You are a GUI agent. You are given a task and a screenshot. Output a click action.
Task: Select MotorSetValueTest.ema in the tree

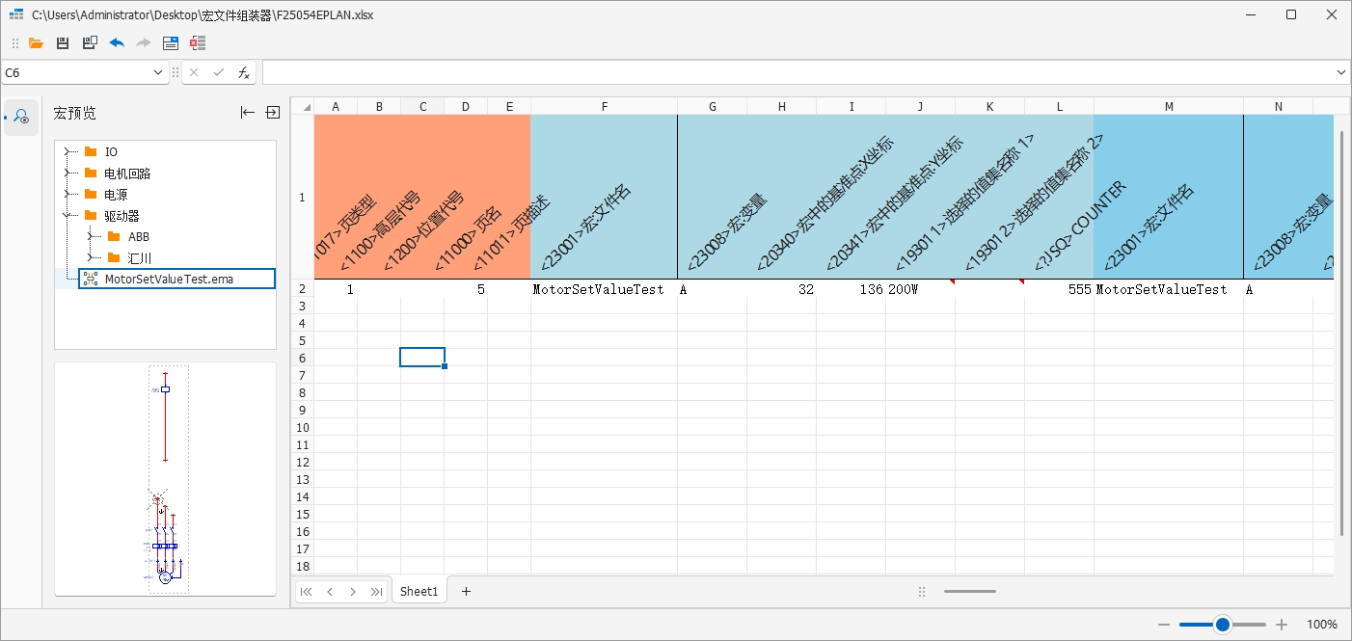coord(169,279)
